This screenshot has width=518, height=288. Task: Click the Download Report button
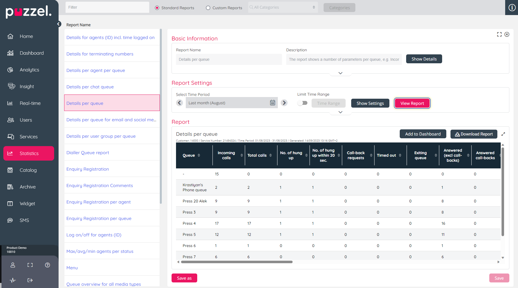(x=474, y=134)
